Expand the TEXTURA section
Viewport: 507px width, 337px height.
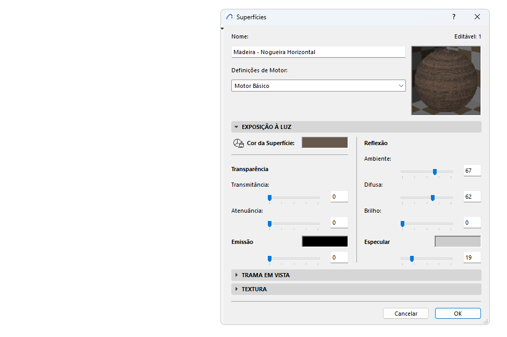(x=237, y=289)
